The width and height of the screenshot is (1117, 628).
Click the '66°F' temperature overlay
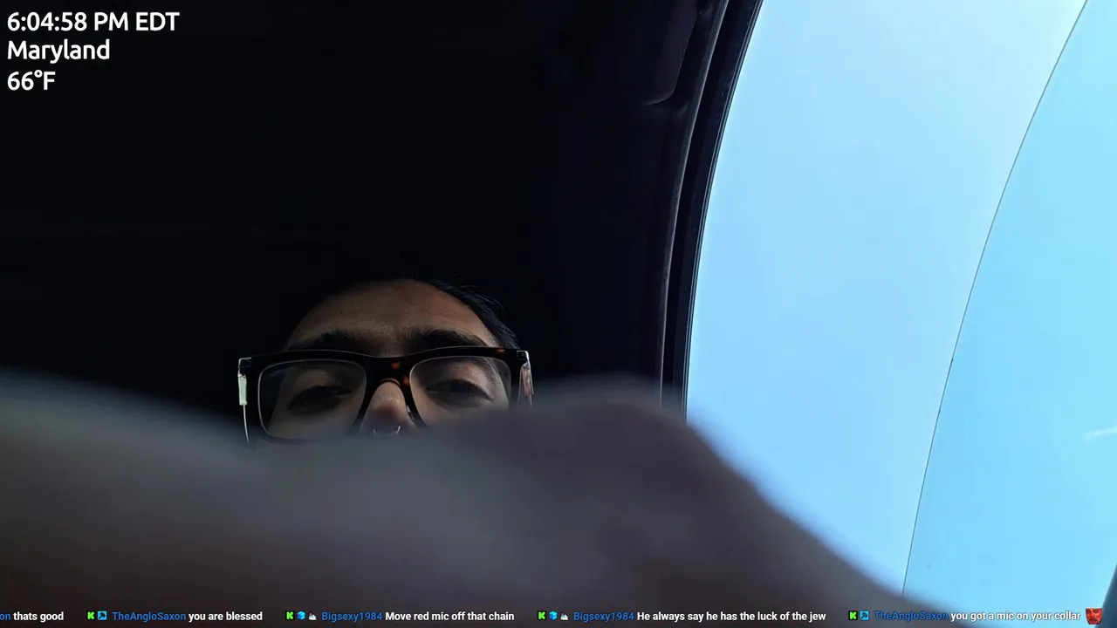[31, 81]
